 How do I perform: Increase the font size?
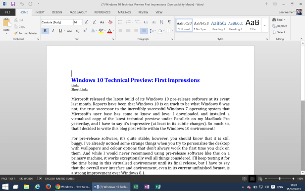[86, 22]
